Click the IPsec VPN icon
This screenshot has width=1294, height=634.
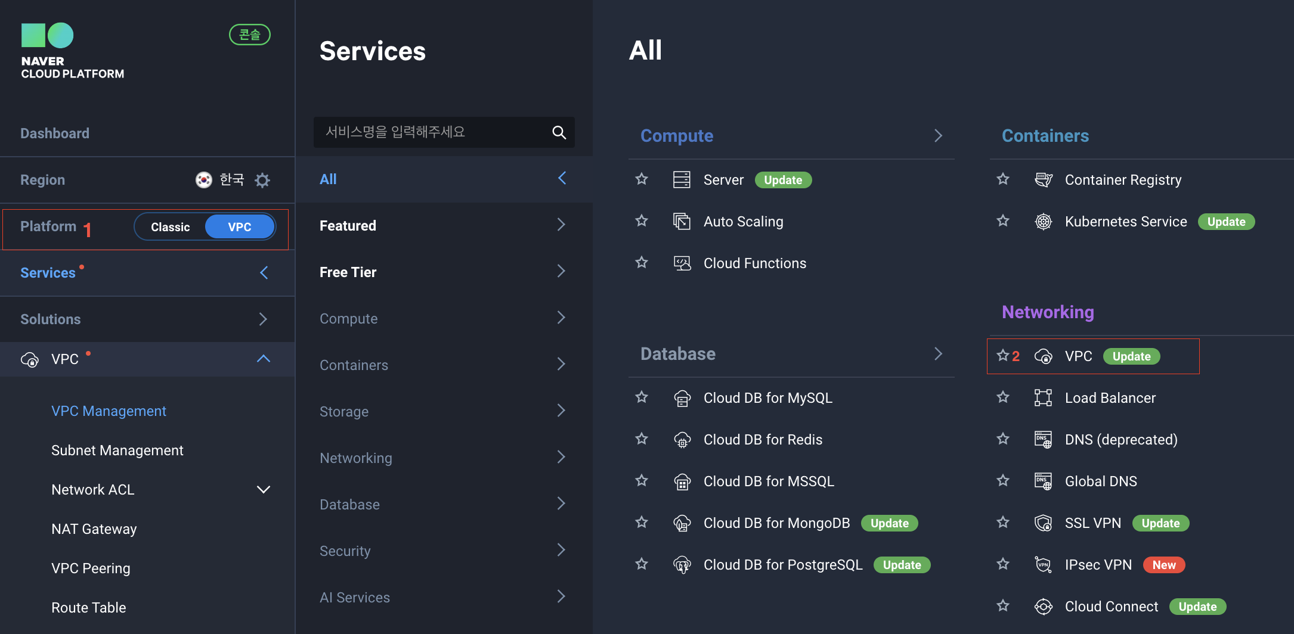pos(1044,564)
